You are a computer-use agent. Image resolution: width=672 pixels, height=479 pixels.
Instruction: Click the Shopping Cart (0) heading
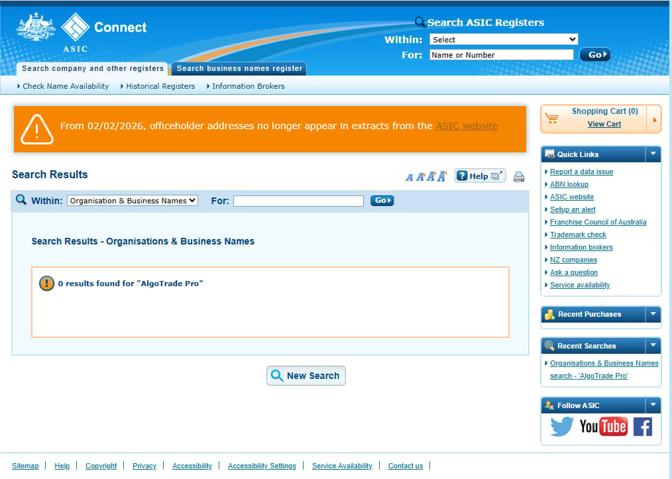point(604,111)
